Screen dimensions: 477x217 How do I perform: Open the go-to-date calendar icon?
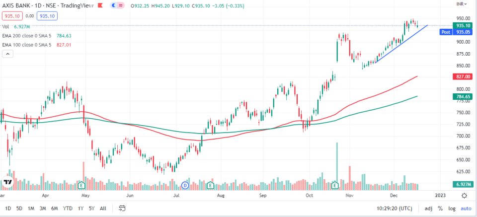tap(122, 209)
